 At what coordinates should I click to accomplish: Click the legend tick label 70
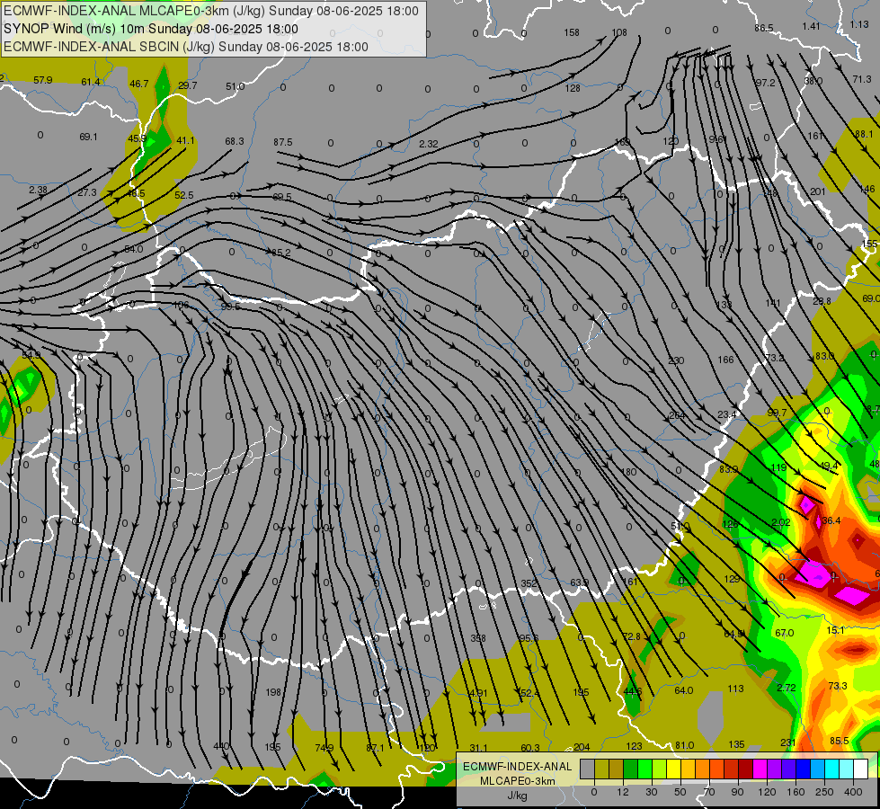(709, 792)
